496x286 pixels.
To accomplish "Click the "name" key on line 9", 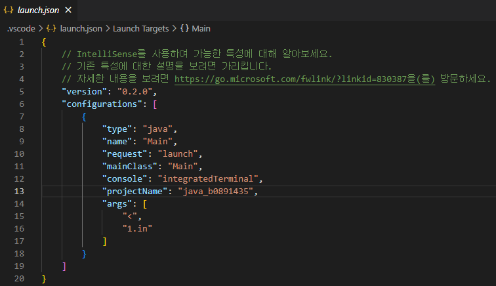I will coord(117,141).
